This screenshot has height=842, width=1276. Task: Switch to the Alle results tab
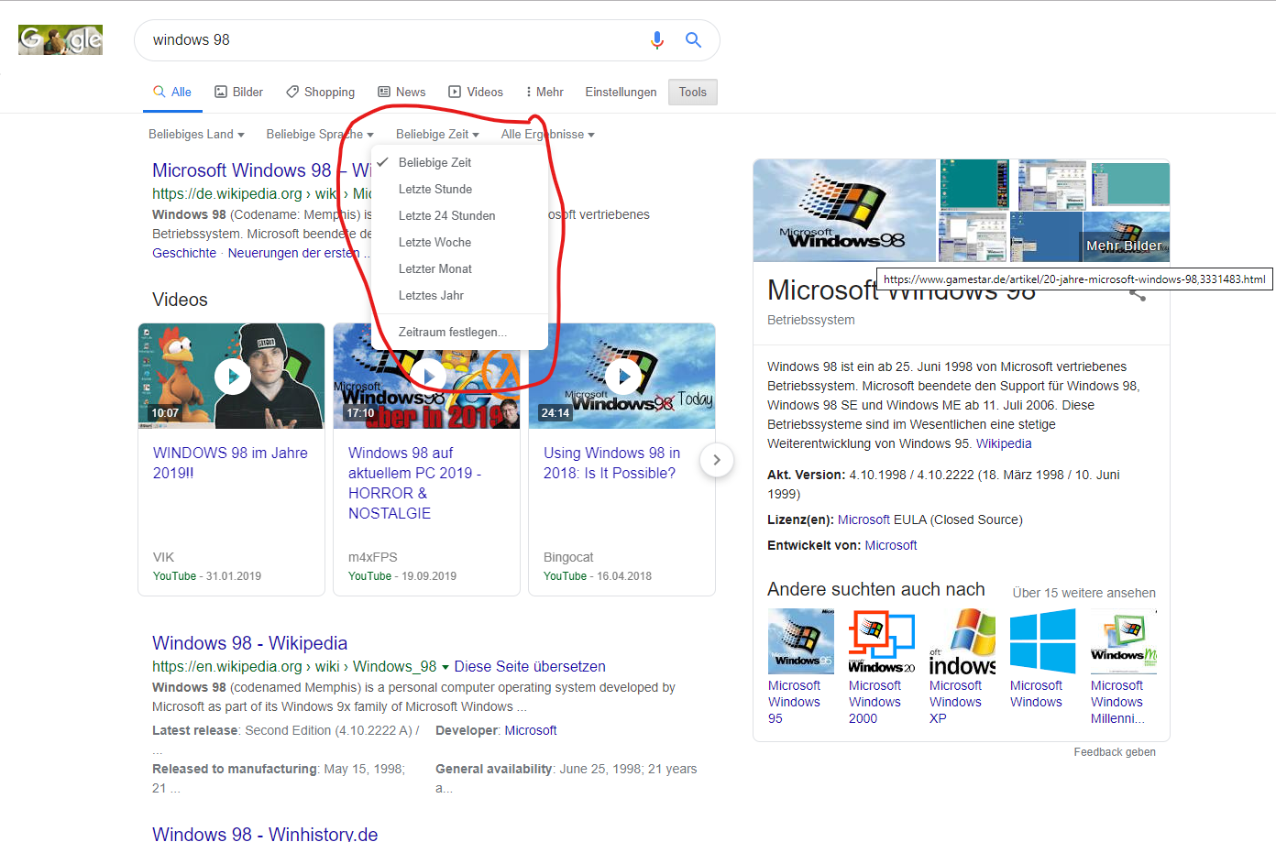point(172,92)
